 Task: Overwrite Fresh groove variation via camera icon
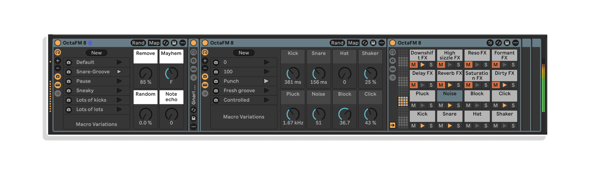point(216,91)
